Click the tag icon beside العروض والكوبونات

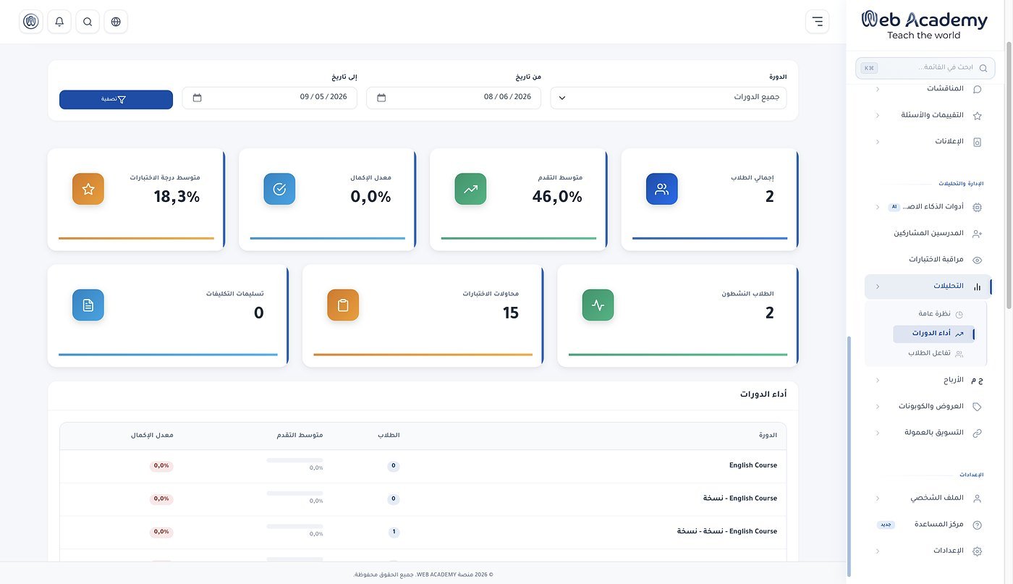[x=977, y=407]
